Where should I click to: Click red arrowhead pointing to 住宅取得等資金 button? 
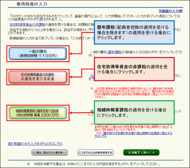pyautogui.click(x=71, y=77)
